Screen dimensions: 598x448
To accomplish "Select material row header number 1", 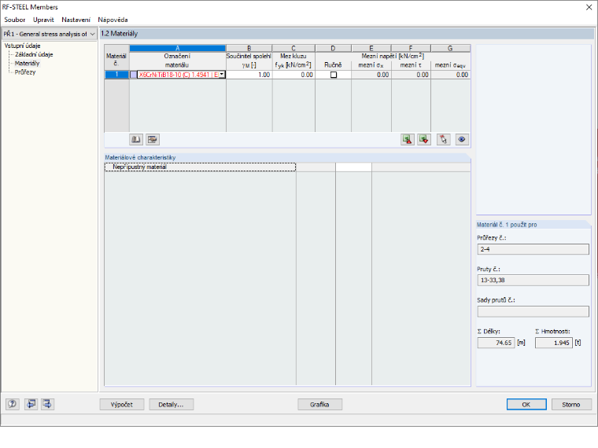I will click(x=116, y=75).
